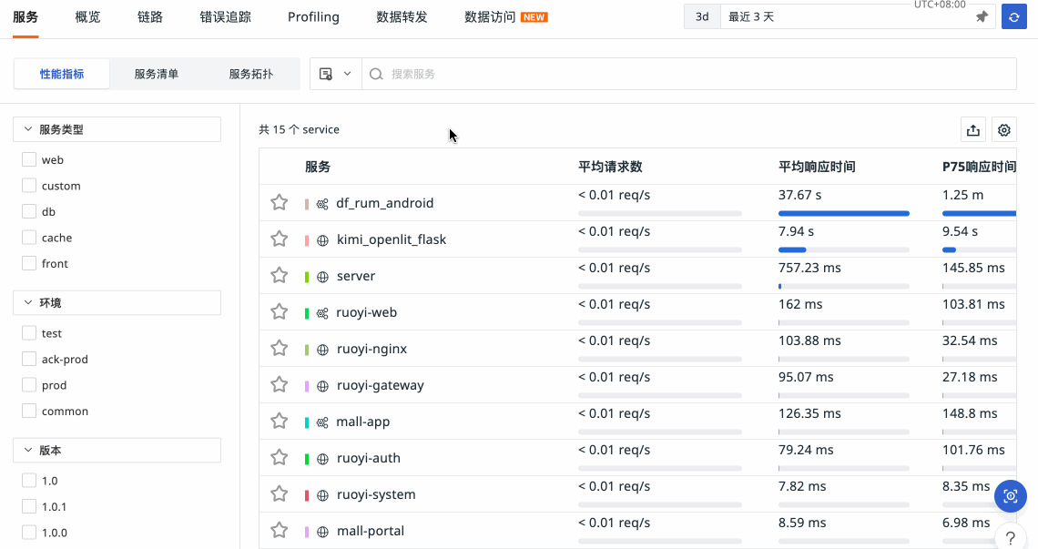Check the web service type filter
Image resolution: width=1038 pixels, height=549 pixels.
click(29, 159)
